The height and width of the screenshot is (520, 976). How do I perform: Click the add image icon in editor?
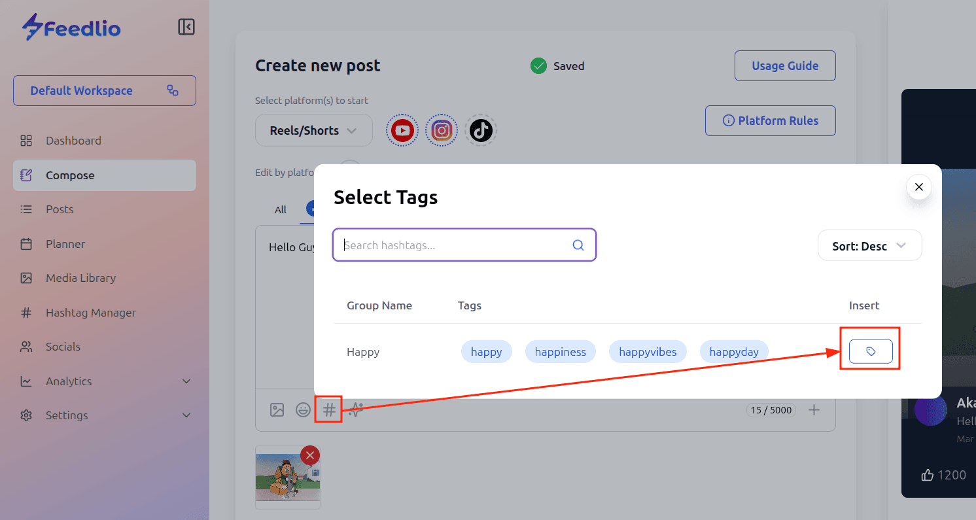pos(277,410)
